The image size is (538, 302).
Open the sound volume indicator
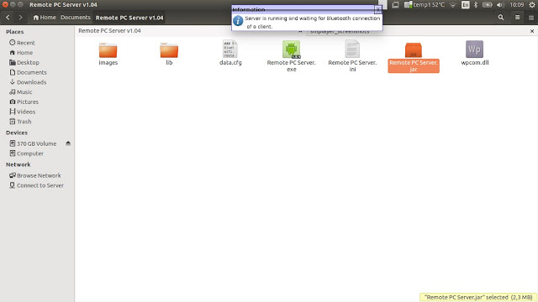pyautogui.click(x=500, y=5)
